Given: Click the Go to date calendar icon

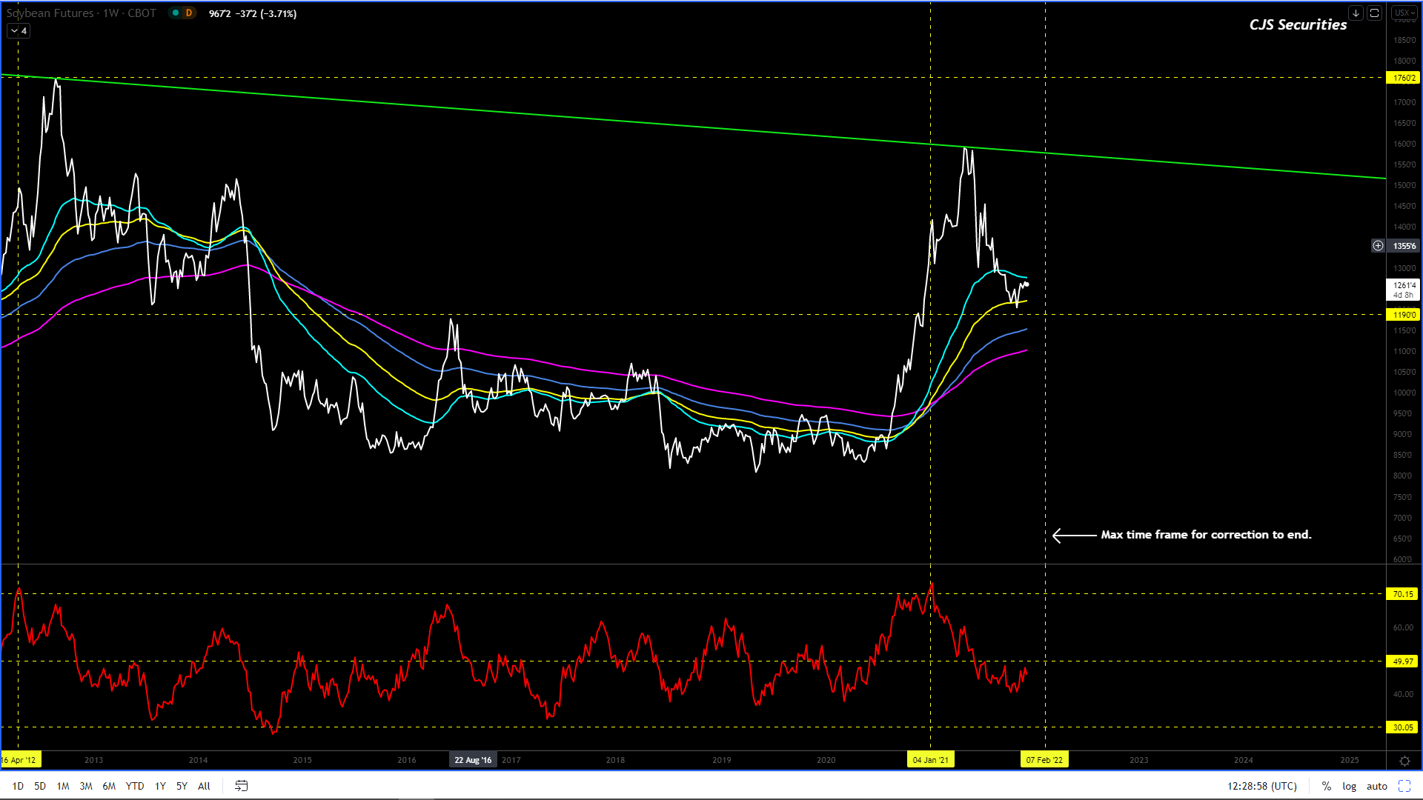Looking at the screenshot, I should 241,786.
